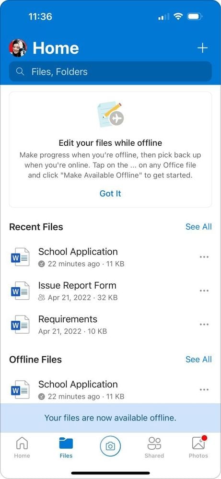Image resolution: width=221 pixels, height=479 pixels.
Task: Tap the plus icon to add new content
Action: (202, 48)
